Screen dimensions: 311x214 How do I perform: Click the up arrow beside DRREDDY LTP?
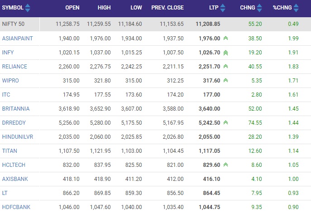(225, 122)
